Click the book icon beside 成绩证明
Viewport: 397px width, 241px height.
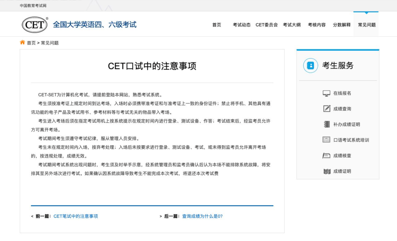coord(327,171)
